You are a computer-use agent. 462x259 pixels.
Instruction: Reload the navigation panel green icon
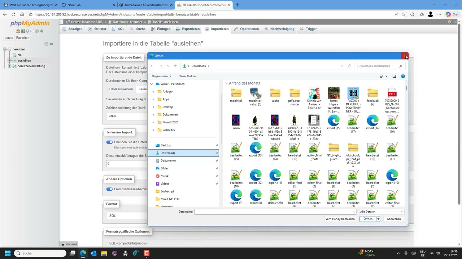click(x=42, y=31)
